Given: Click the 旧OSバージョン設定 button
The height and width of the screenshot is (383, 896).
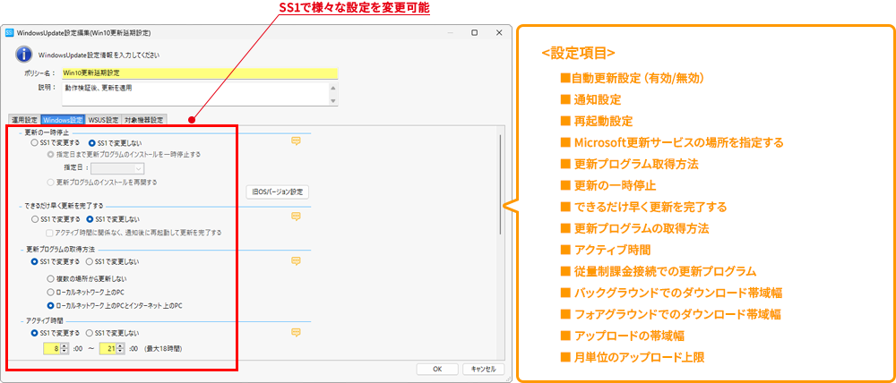Looking at the screenshot, I should coord(278,191).
